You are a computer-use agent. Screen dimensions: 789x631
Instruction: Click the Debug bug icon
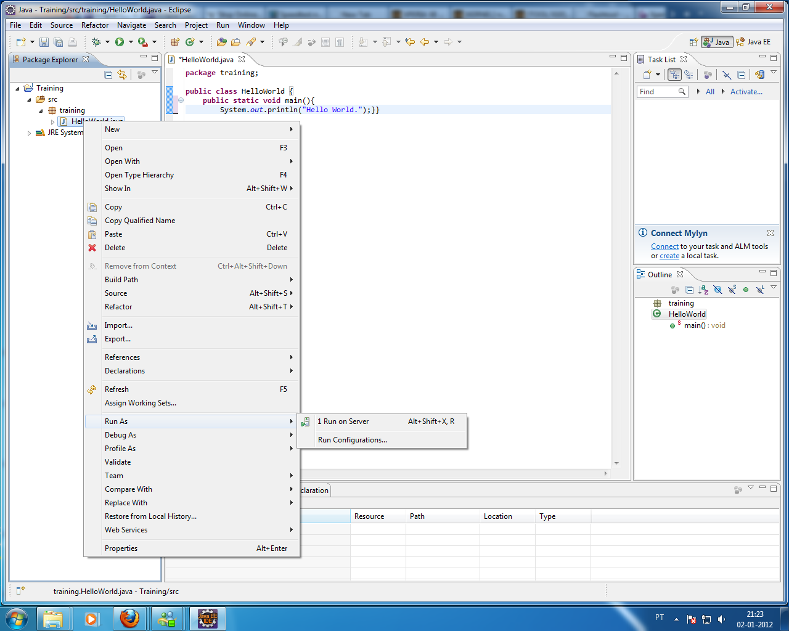click(96, 42)
